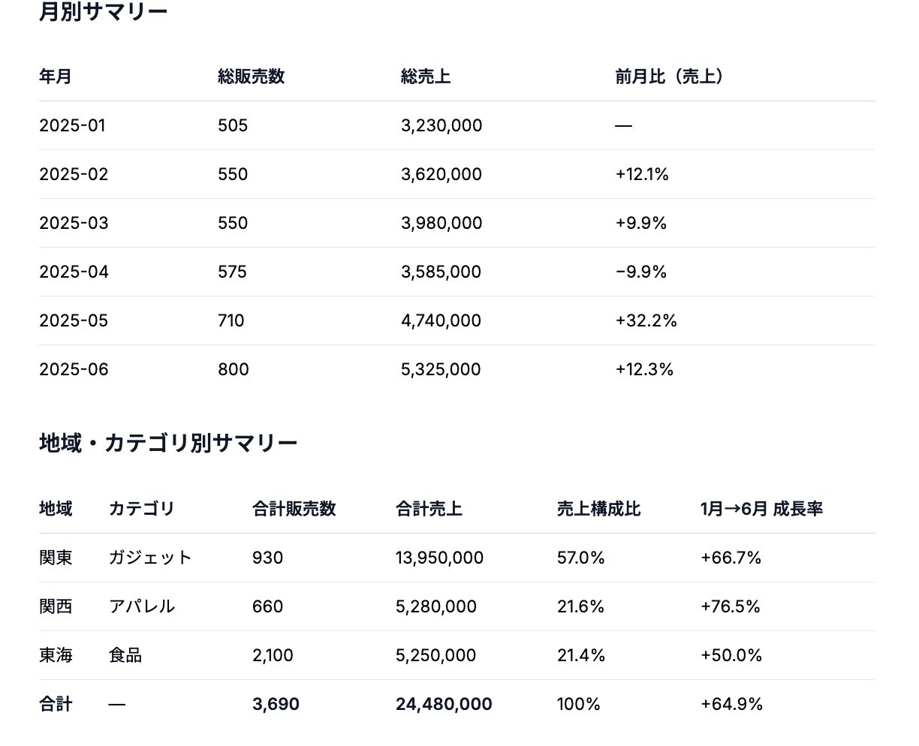This screenshot has width=919, height=746.
Task: Click the 1月→6月 成長率 column header
Action: tap(762, 509)
